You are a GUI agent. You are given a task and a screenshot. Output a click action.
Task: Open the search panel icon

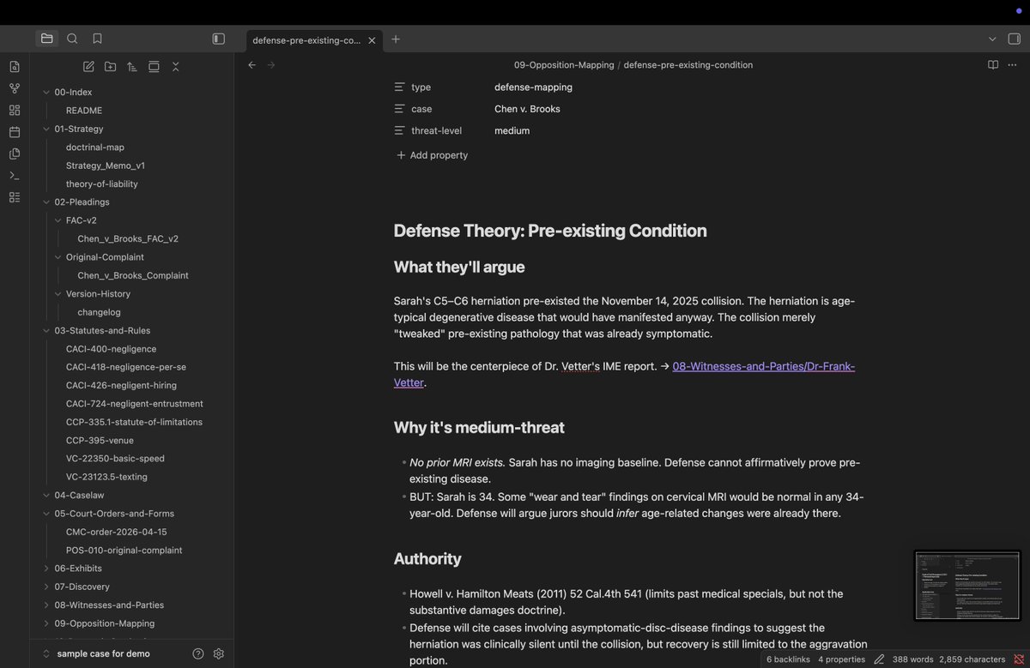click(72, 39)
